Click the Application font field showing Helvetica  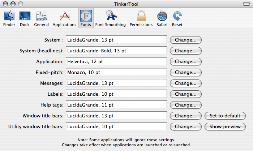(116, 61)
